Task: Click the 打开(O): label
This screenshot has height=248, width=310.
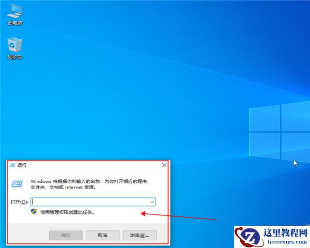Action: (x=20, y=202)
